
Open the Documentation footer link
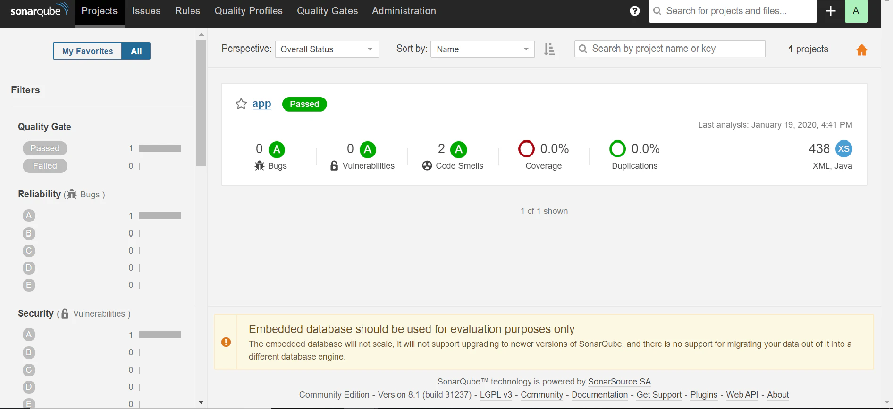(x=600, y=395)
